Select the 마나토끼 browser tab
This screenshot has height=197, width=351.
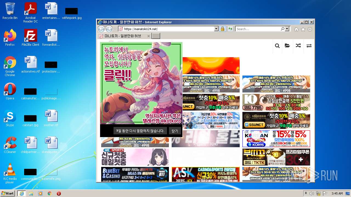click(124, 36)
